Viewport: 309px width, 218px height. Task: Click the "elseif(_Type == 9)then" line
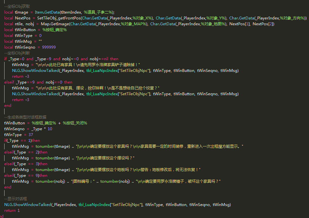pyautogui.click(x=26, y=176)
